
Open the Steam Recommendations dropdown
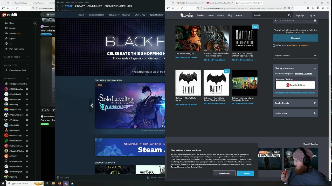point(98,15)
